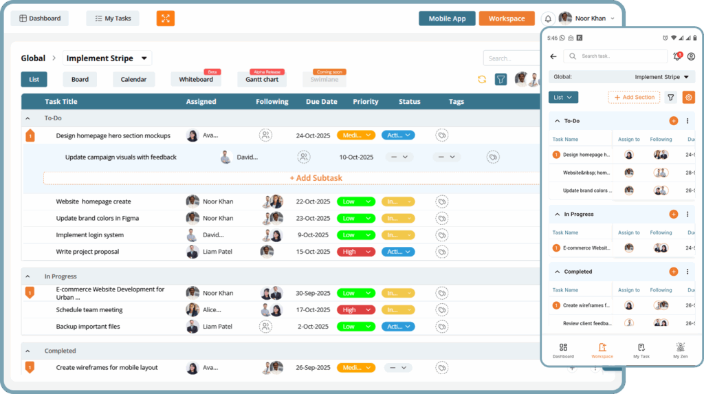Open the orange settings gear in mobile
The image size is (704, 394).
coord(688,98)
